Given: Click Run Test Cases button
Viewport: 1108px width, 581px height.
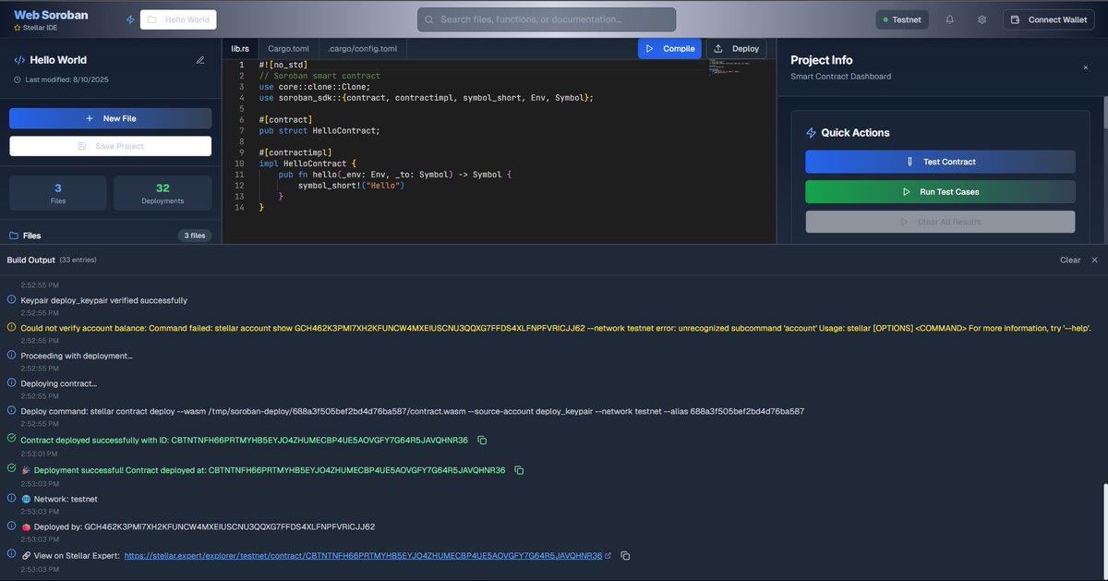Looking at the screenshot, I should pyautogui.click(x=940, y=191).
